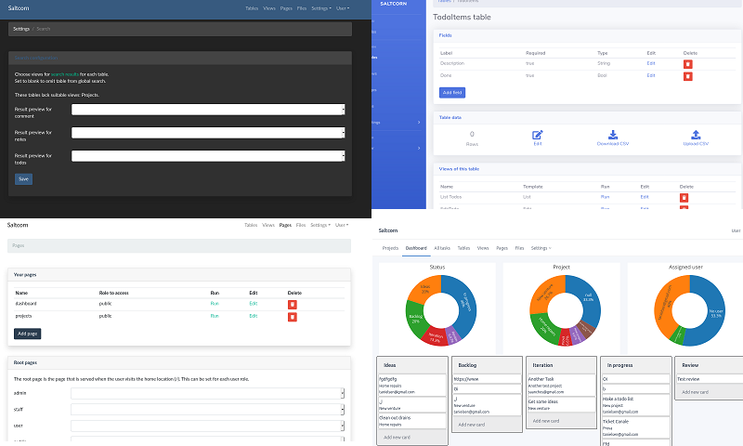The image size is (743, 446).
Task: Delete the Description field via trash icon
Action: coord(687,64)
